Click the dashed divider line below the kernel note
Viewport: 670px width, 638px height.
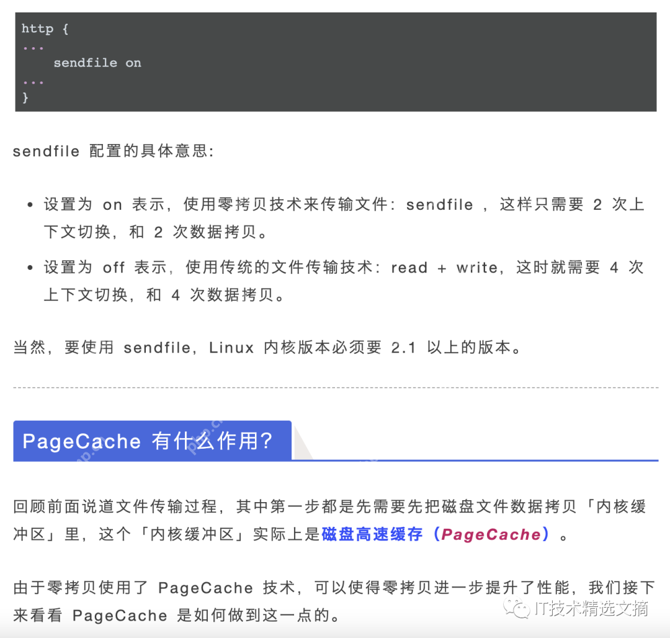(335, 386)
